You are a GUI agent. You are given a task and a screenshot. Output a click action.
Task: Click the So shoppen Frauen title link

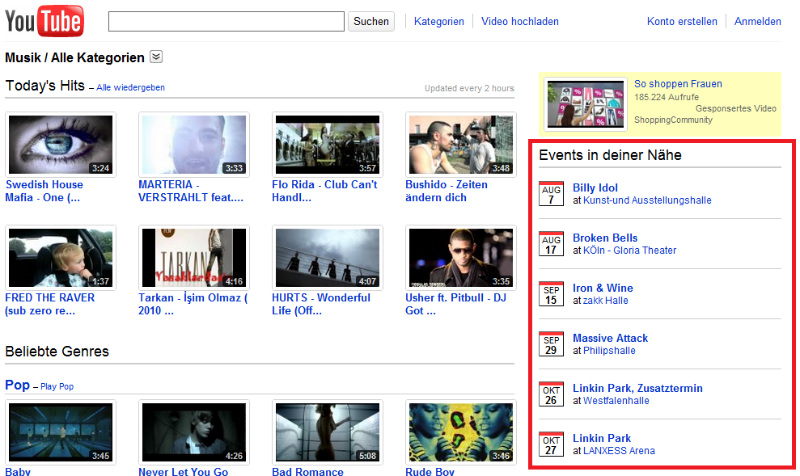tap(678, 83)
